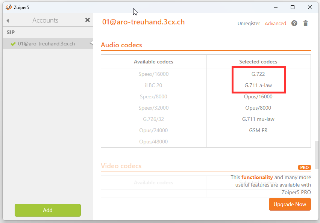Click the orange functionality link text
The height and width of the screenshot is (223, 320).
257,177
